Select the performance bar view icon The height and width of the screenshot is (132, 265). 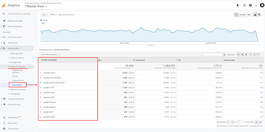pyautogui.click(x=246, y=55)
